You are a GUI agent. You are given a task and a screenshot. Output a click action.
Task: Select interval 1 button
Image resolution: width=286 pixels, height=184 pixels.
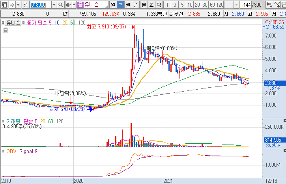pos(167,5)
